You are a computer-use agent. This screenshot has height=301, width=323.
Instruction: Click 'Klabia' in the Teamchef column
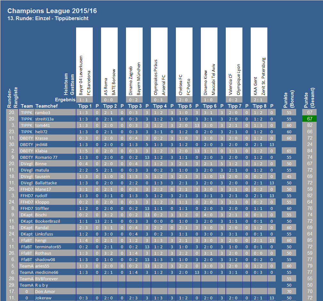click(55, 151)
